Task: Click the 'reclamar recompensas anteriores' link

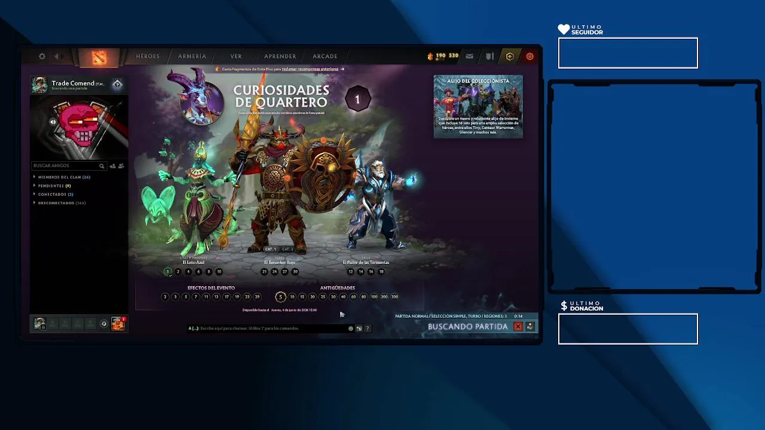Action: [310, 69]
